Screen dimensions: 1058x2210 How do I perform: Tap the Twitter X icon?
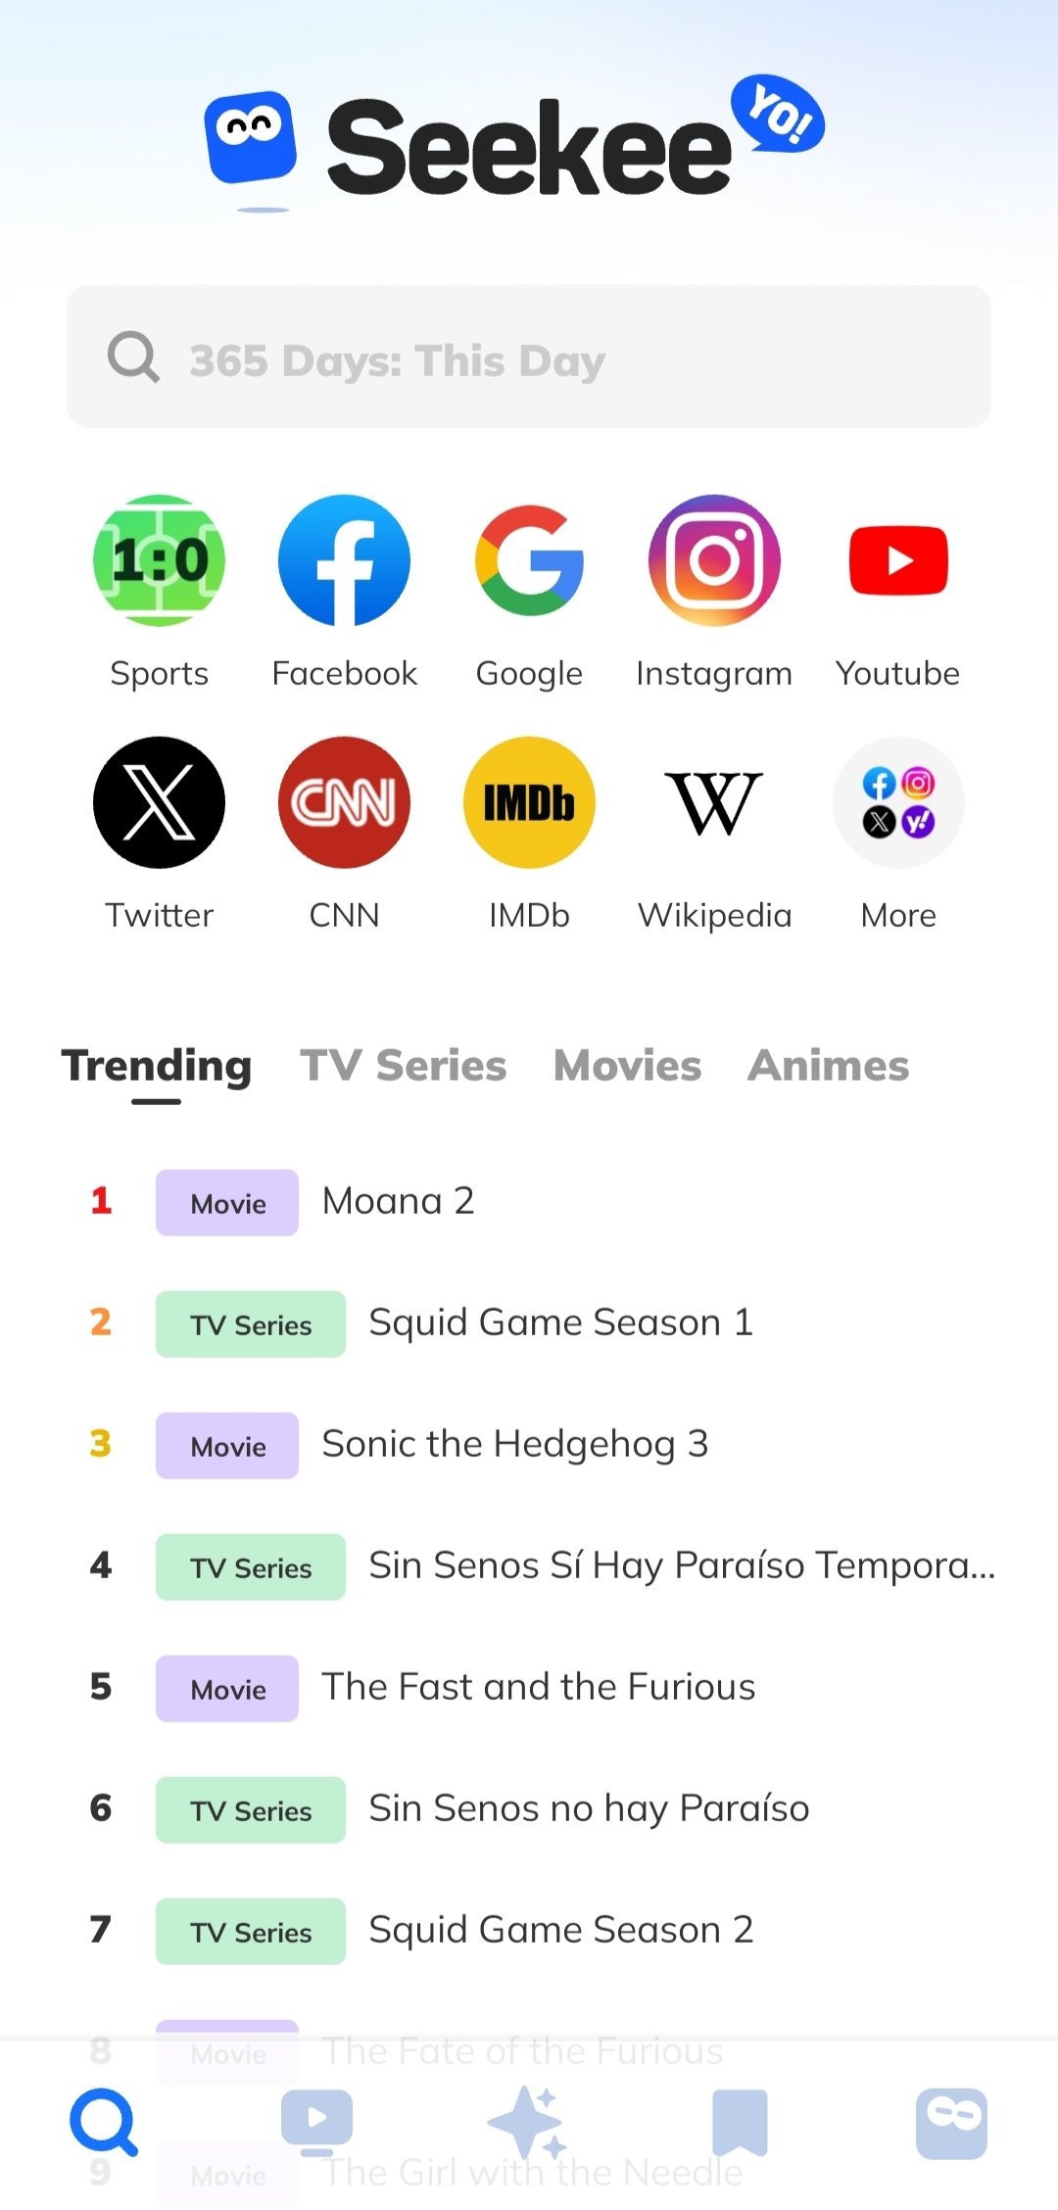[x=159, y=802]
